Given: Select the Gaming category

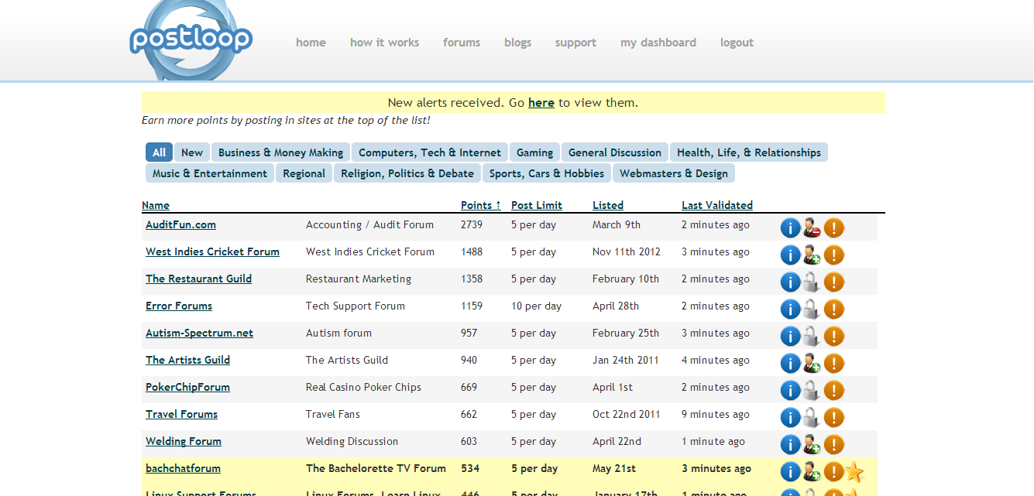Looking at the screenshot, I should pyautogui.click(x=535, y=152).
